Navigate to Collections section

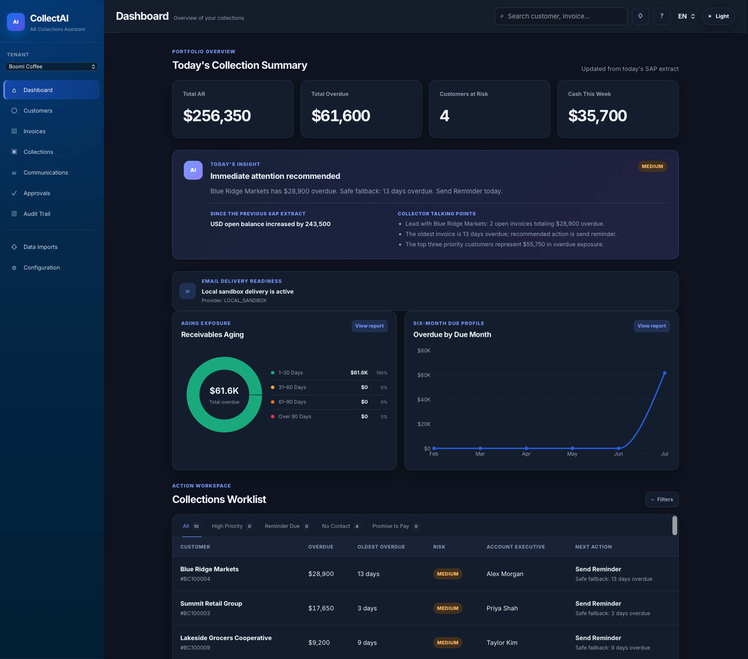point(52,152)
